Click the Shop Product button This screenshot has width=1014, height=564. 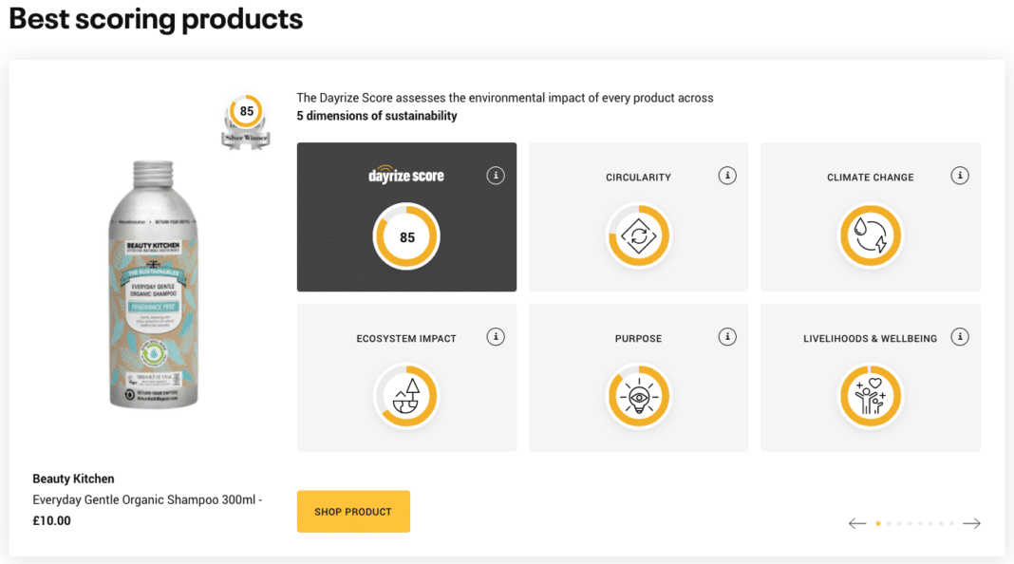coord(353,512)
